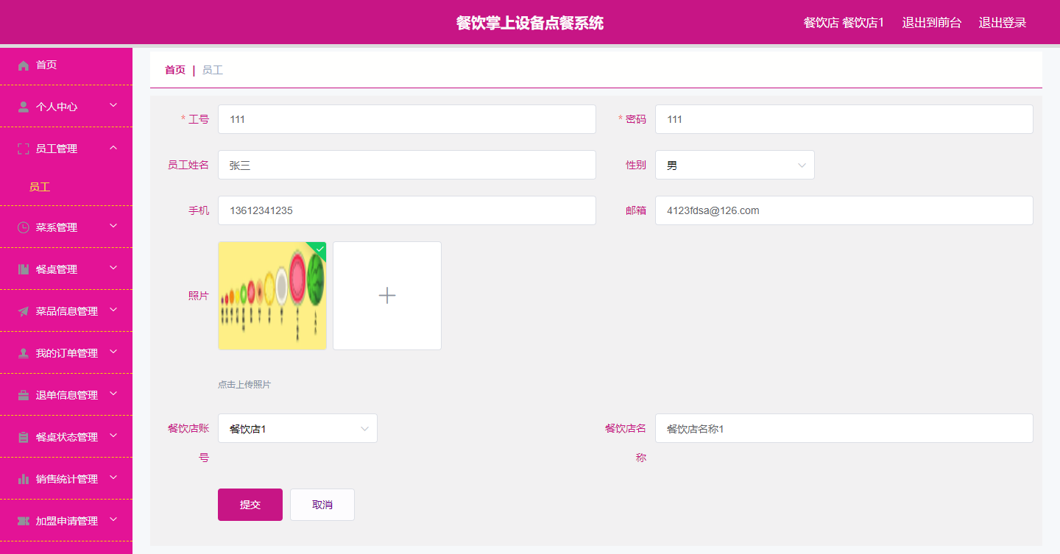Image resolution: width=1060 pixels, height=554 pixels.
Task: Click the 点击上传照片 hint text
Action: click(x=244, y=385)
